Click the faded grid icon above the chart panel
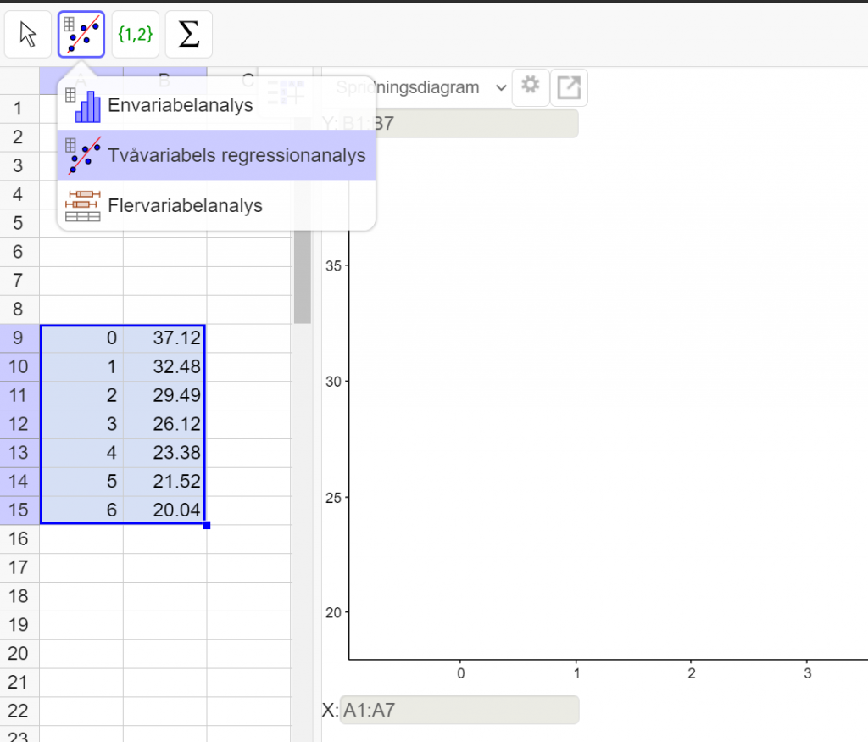The image size is (868, 742). click(x=286, y=93)
